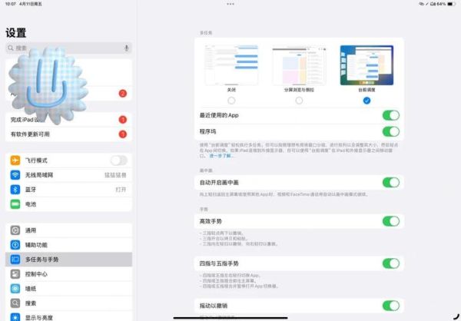Viewport: 461px width, 321px height.
Task: Tap the three-dots multitasking menu at top
Action: pos(230,4)
